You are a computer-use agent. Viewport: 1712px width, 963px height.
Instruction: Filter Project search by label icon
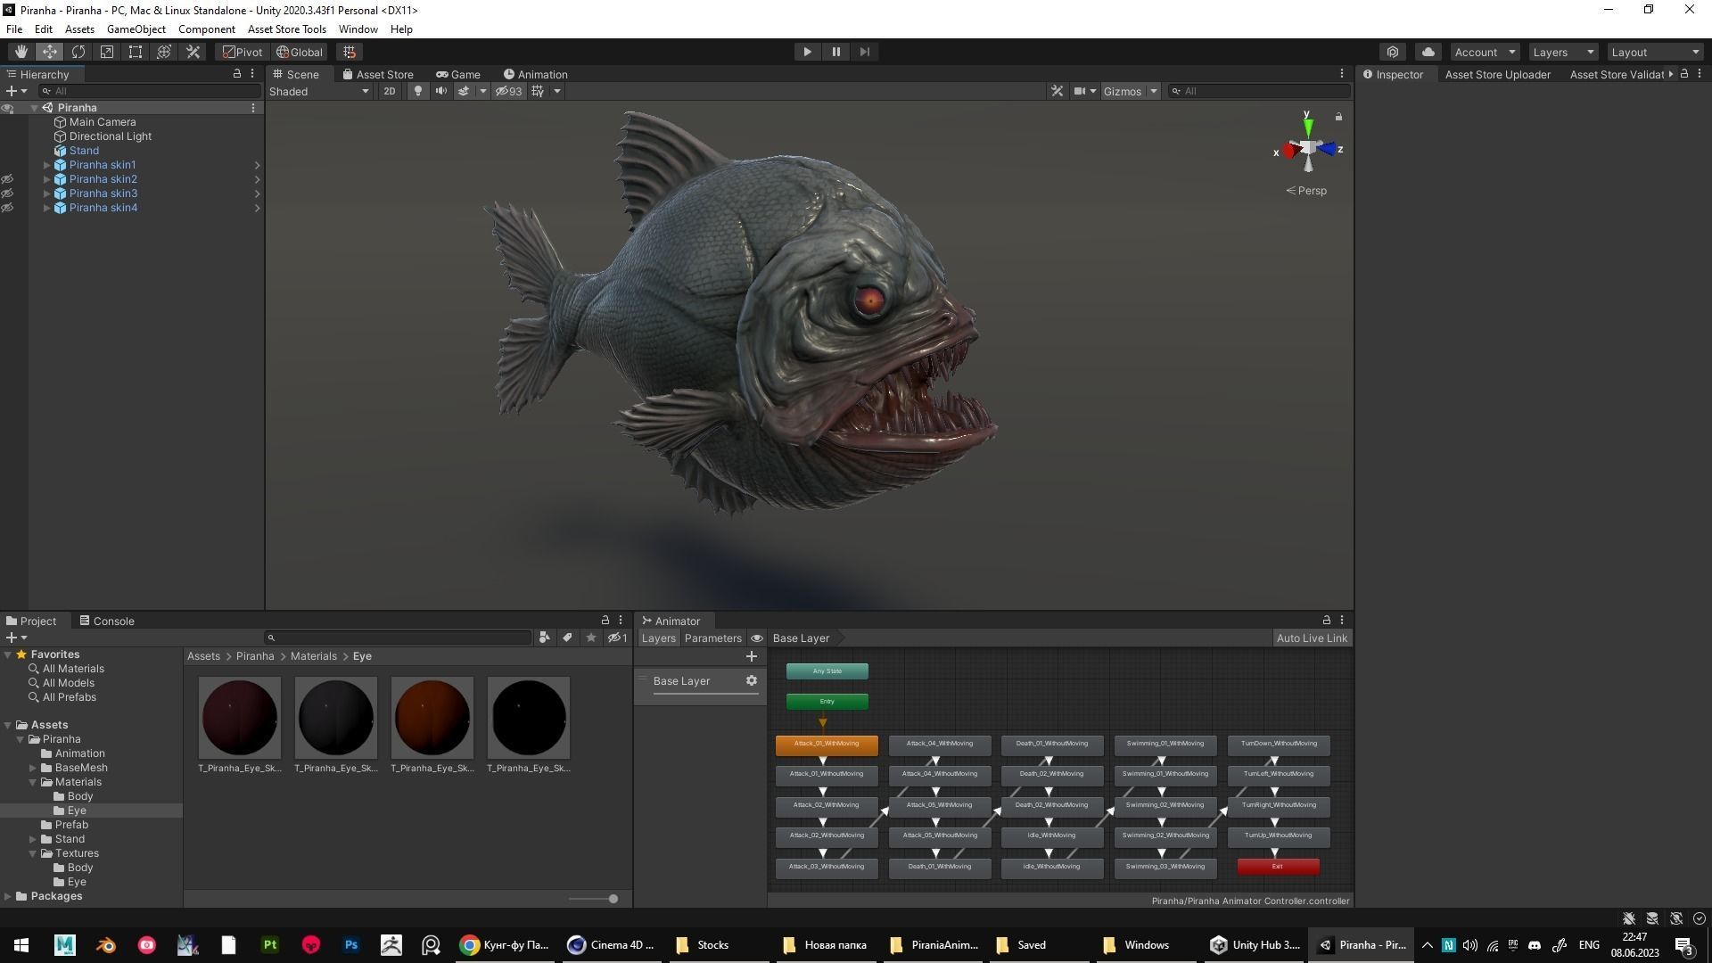click(567, 638)
